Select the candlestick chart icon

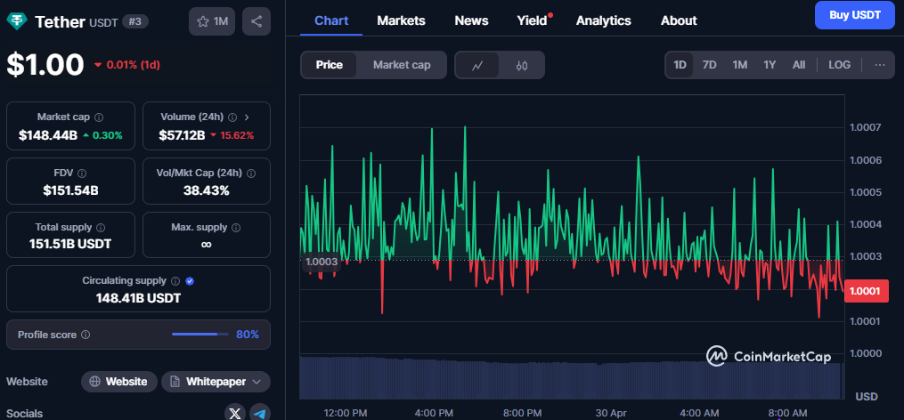[x=522, y=65]
